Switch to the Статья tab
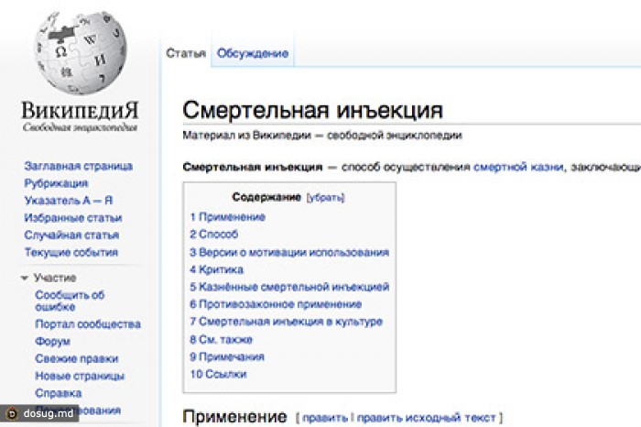Image resolution: width=641 pixels, height=427 pixels. [x=186, y=53]
